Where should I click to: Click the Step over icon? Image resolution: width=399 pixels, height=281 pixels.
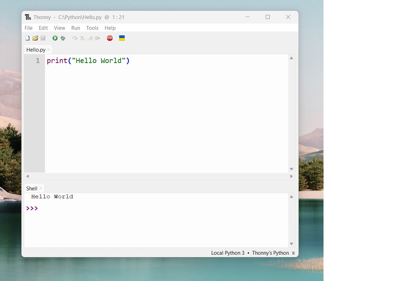[x=75, y=38]
